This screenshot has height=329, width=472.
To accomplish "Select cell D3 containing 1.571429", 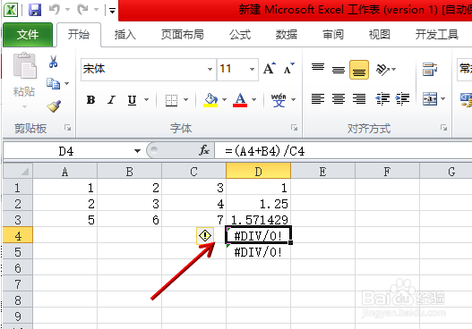I will (x=258, y=219).
